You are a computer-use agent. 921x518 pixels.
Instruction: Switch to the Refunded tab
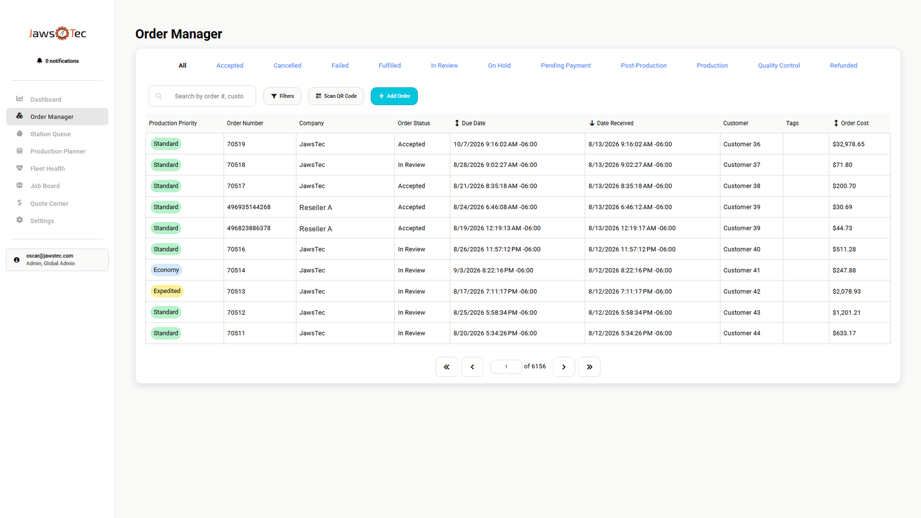tap(843, 66)
